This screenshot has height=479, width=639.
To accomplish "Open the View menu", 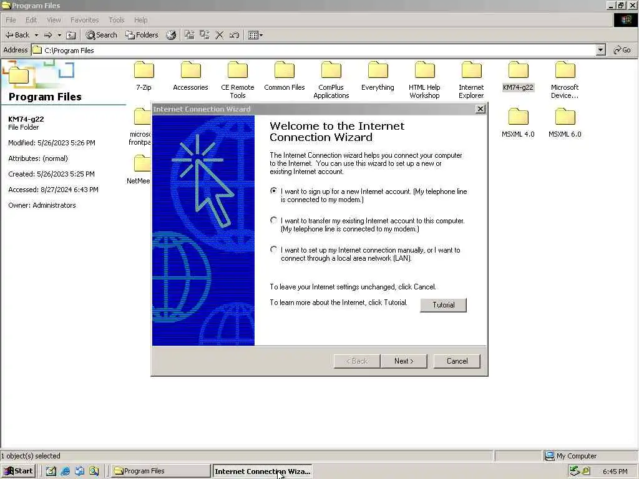I will [54, 20].
